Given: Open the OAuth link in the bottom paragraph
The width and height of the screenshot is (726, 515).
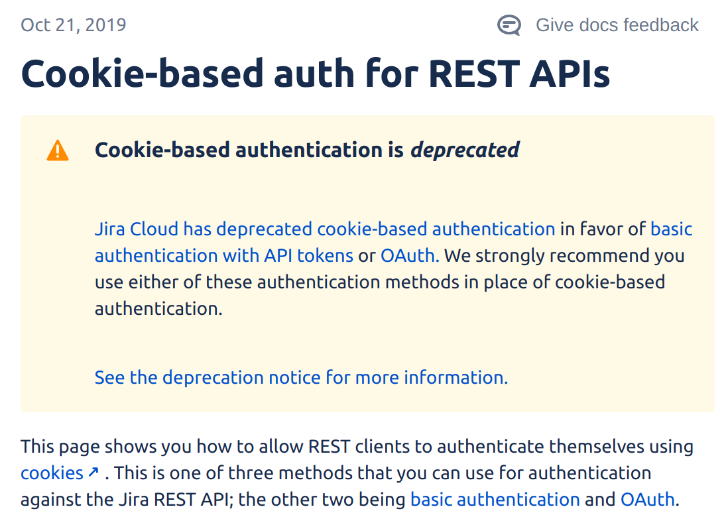Looking at the screenshot, I should click(647, 499).
